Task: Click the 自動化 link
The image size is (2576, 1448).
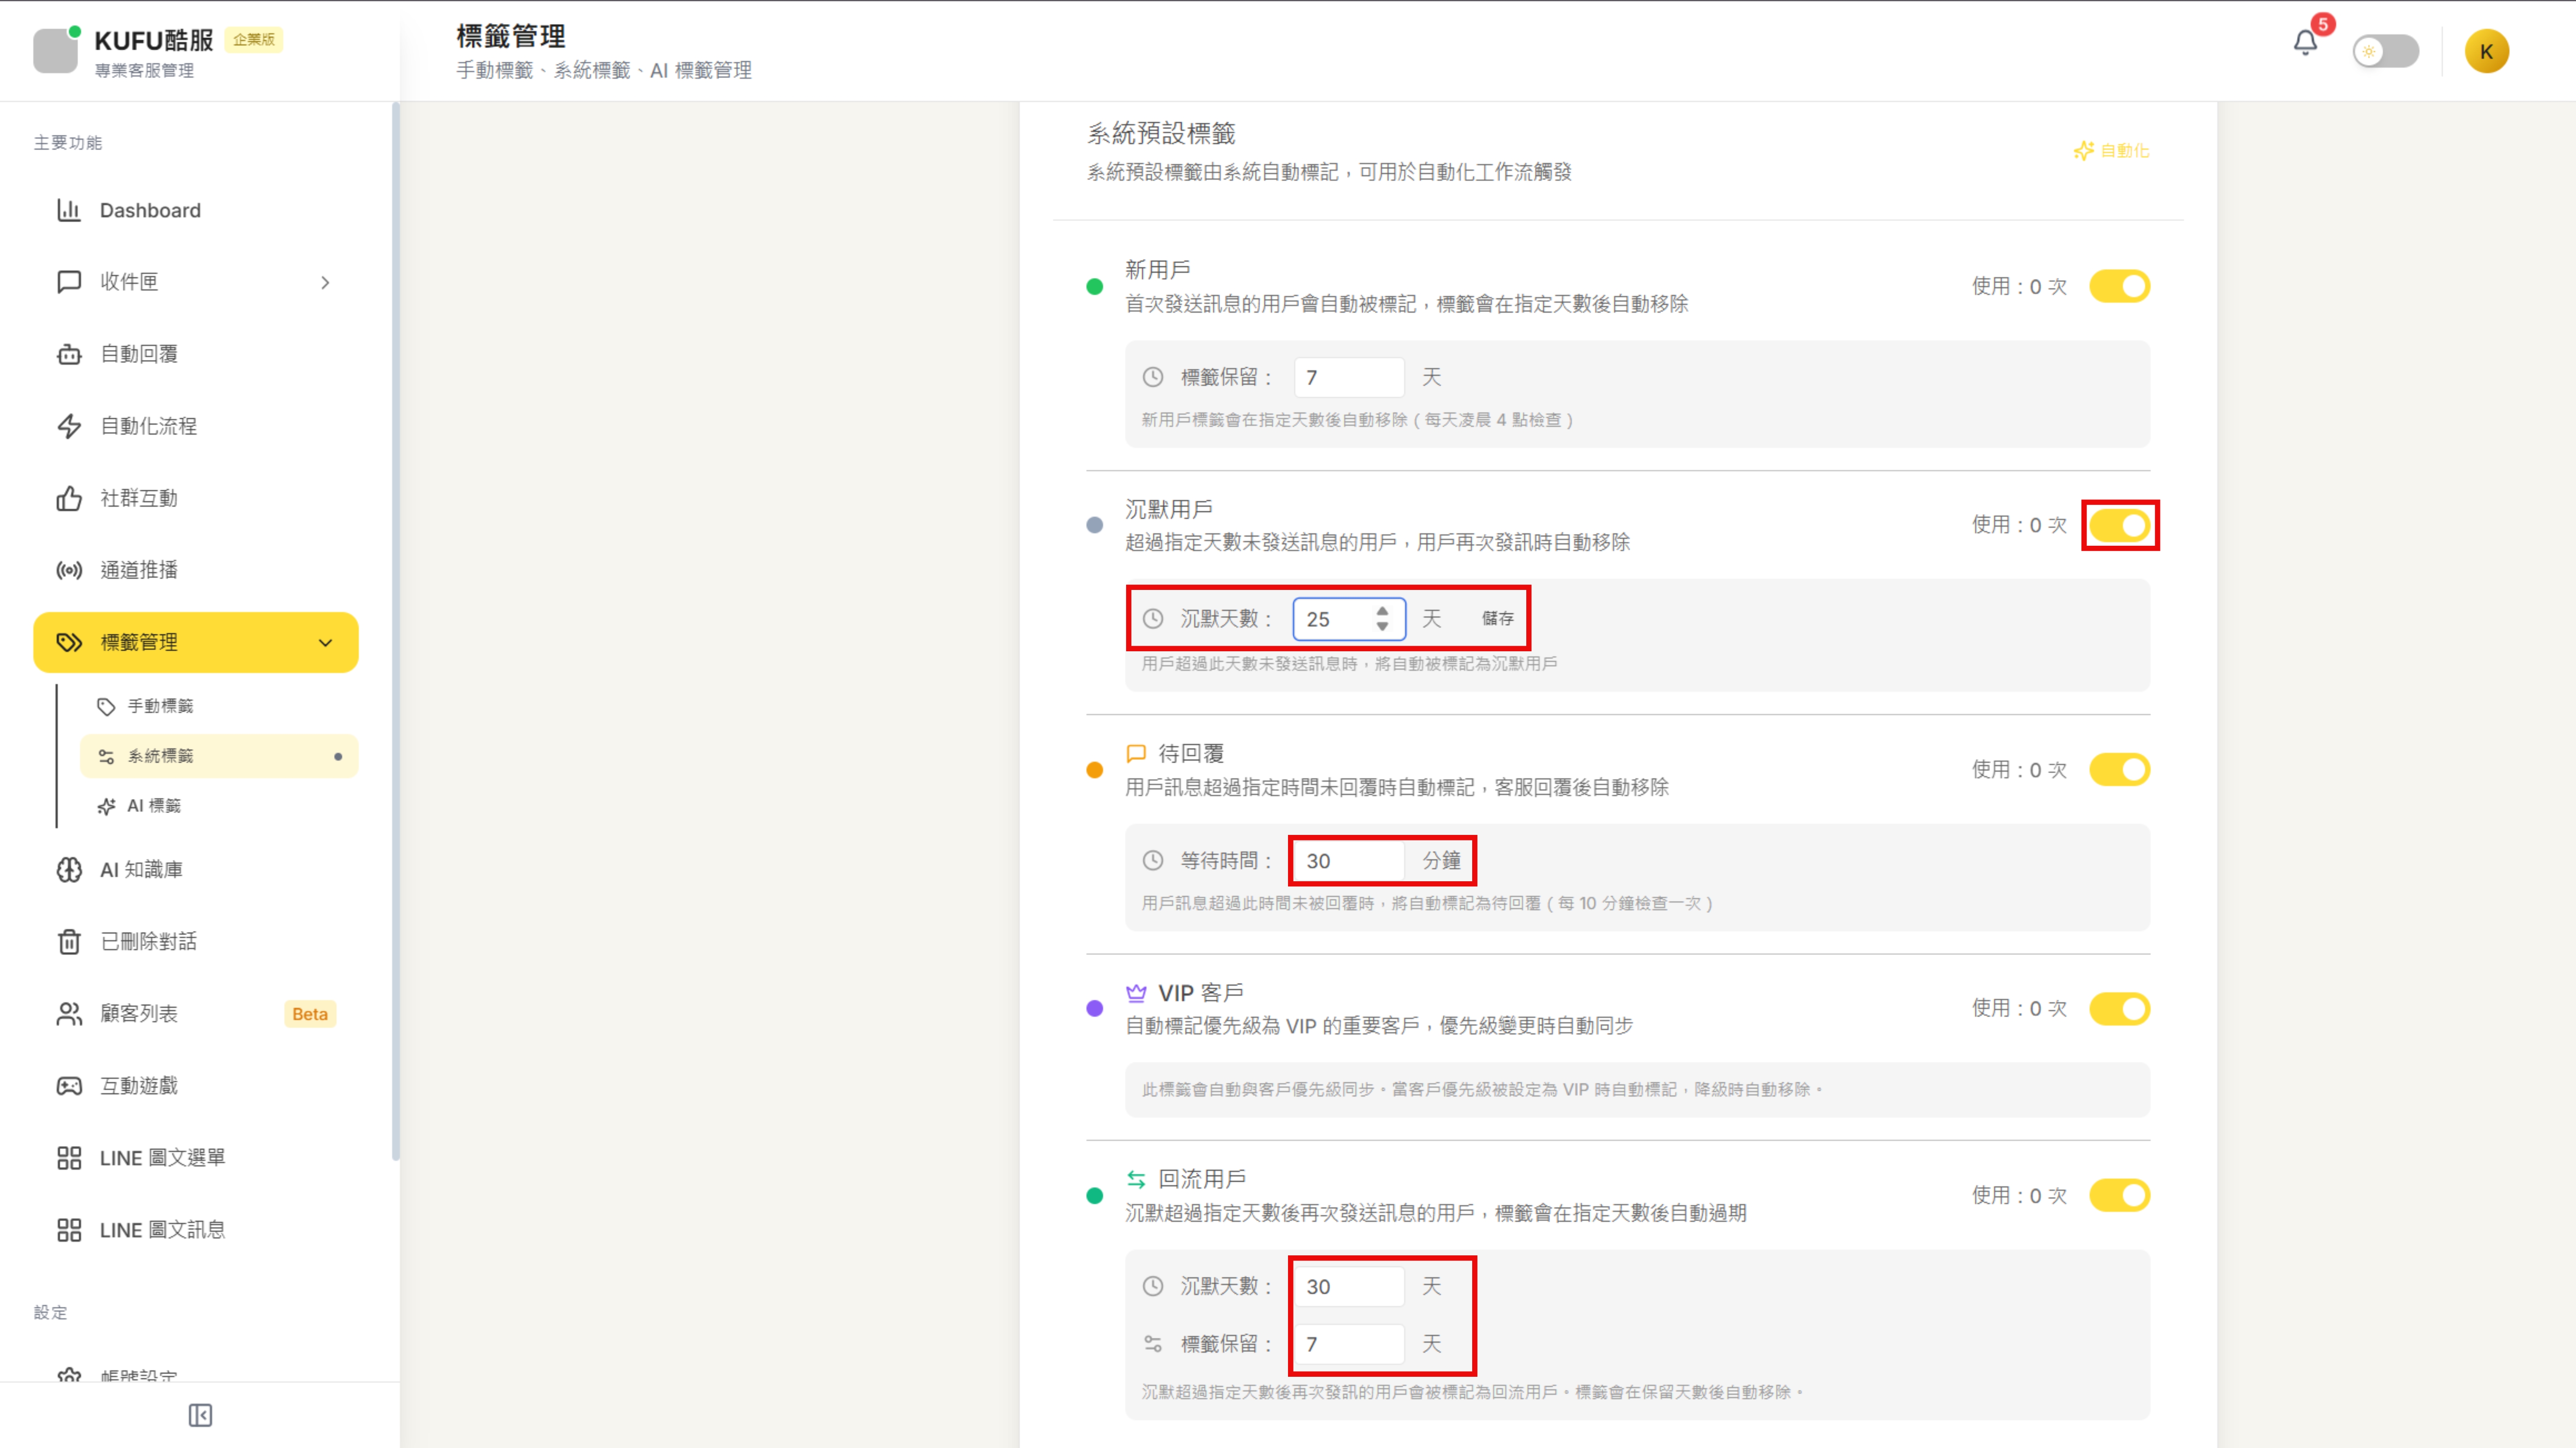Action: coord(2111,151)
